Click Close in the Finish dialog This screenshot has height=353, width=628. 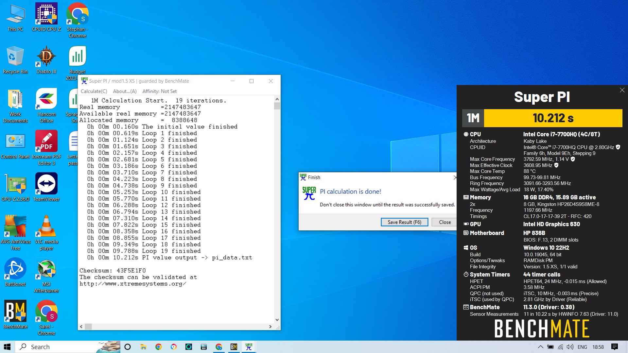445,222
